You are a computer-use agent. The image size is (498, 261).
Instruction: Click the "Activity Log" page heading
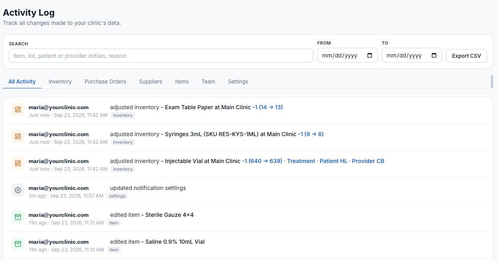[x=29, y=13]
